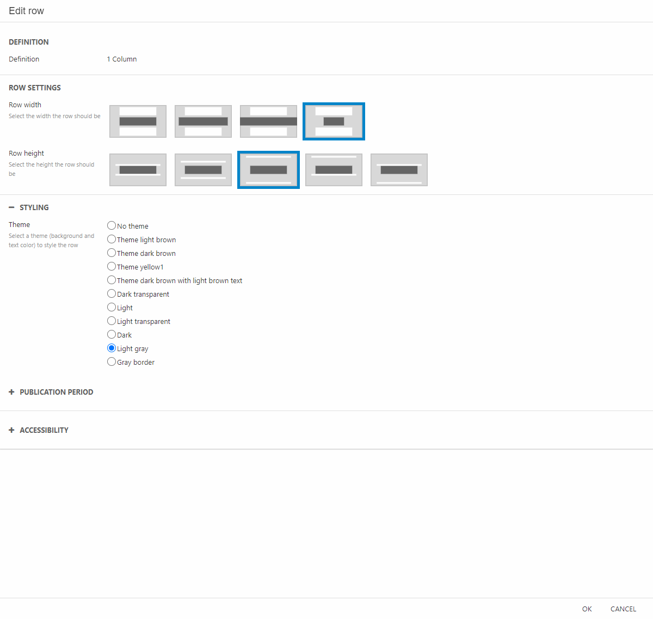The height and width of the screenshot is (619, 653).
Task: Choose the second row height icon
Action: (x=203, y=170)
